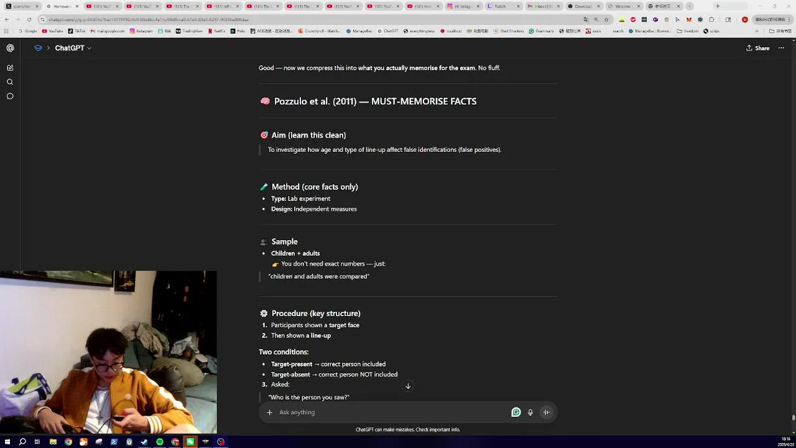
Task: Start a new chat from sidebar
Action: tap(10, 68)
